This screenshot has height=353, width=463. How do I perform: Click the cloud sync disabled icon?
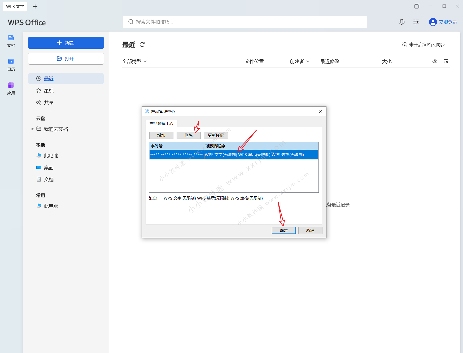pos(405,45)
